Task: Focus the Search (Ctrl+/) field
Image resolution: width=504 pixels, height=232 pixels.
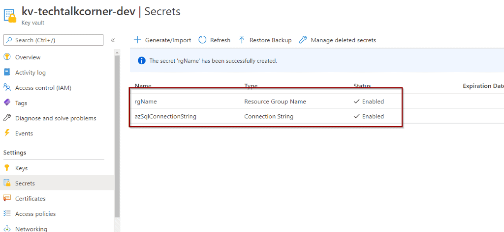Action: [53, 40]
